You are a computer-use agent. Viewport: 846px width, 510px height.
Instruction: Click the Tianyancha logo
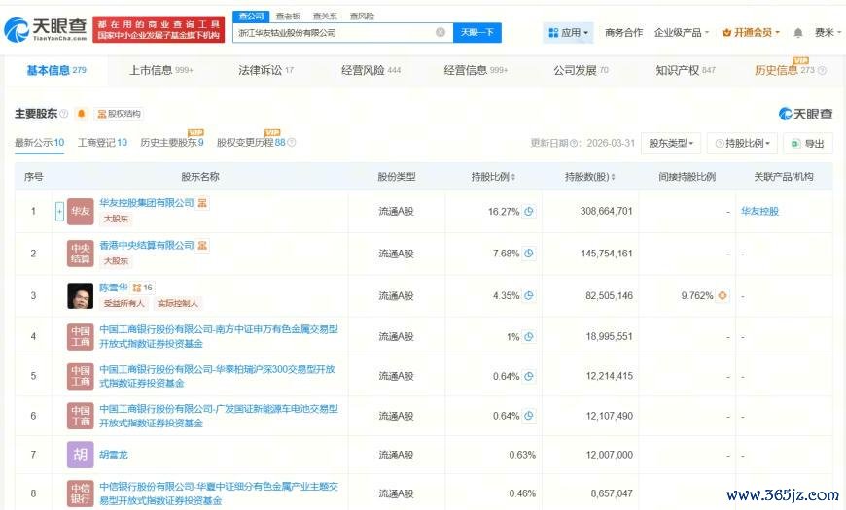point(46,30)
